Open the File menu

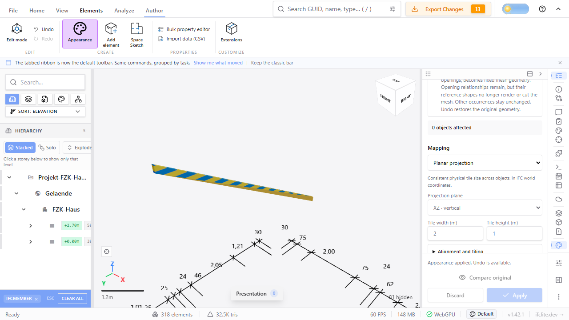coord(13,10)
